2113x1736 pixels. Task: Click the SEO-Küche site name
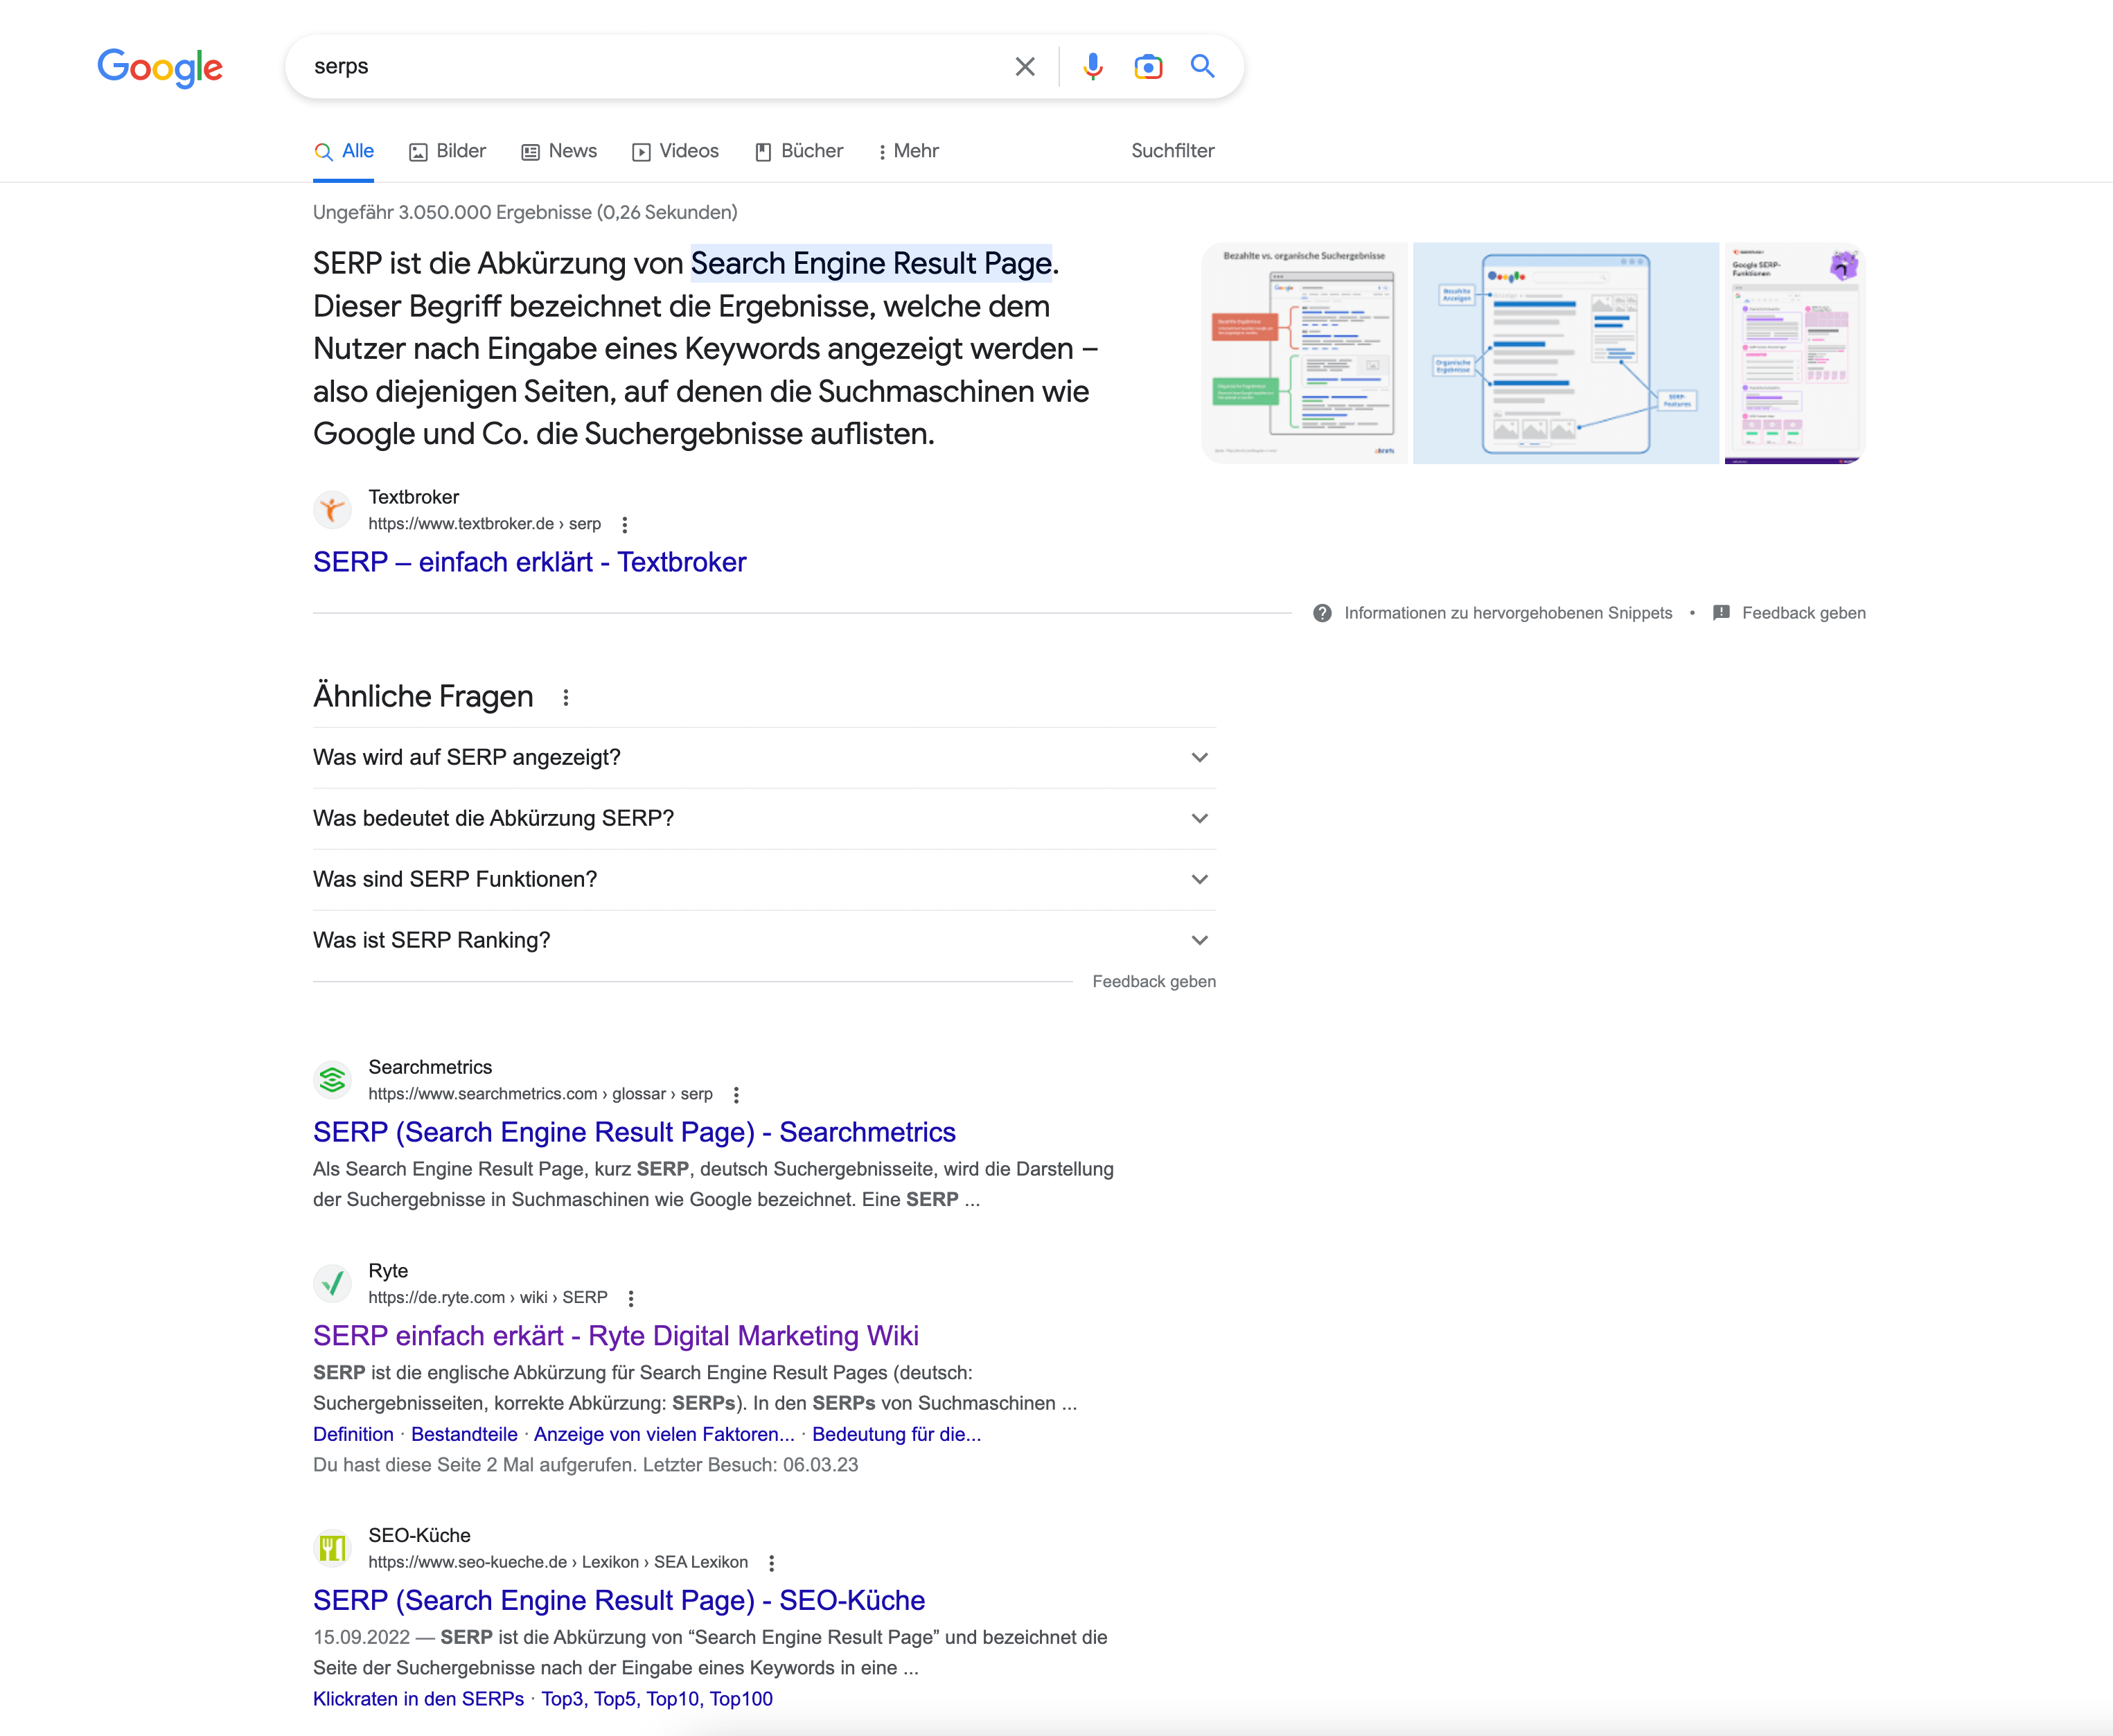[419, 1535]
